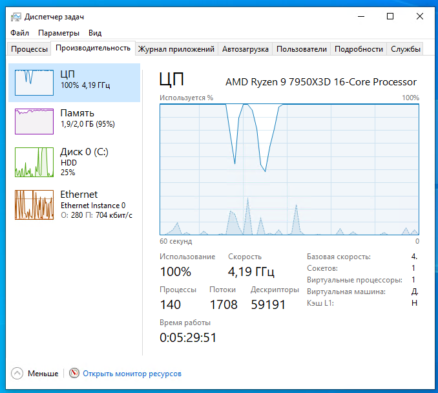Click the AMD Ryzen 9 7950X3D processor name
This screenshot has width=438, height=393.
click(x=321, y=82)
